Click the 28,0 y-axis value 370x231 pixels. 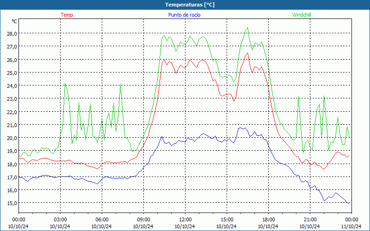(12, 33)
